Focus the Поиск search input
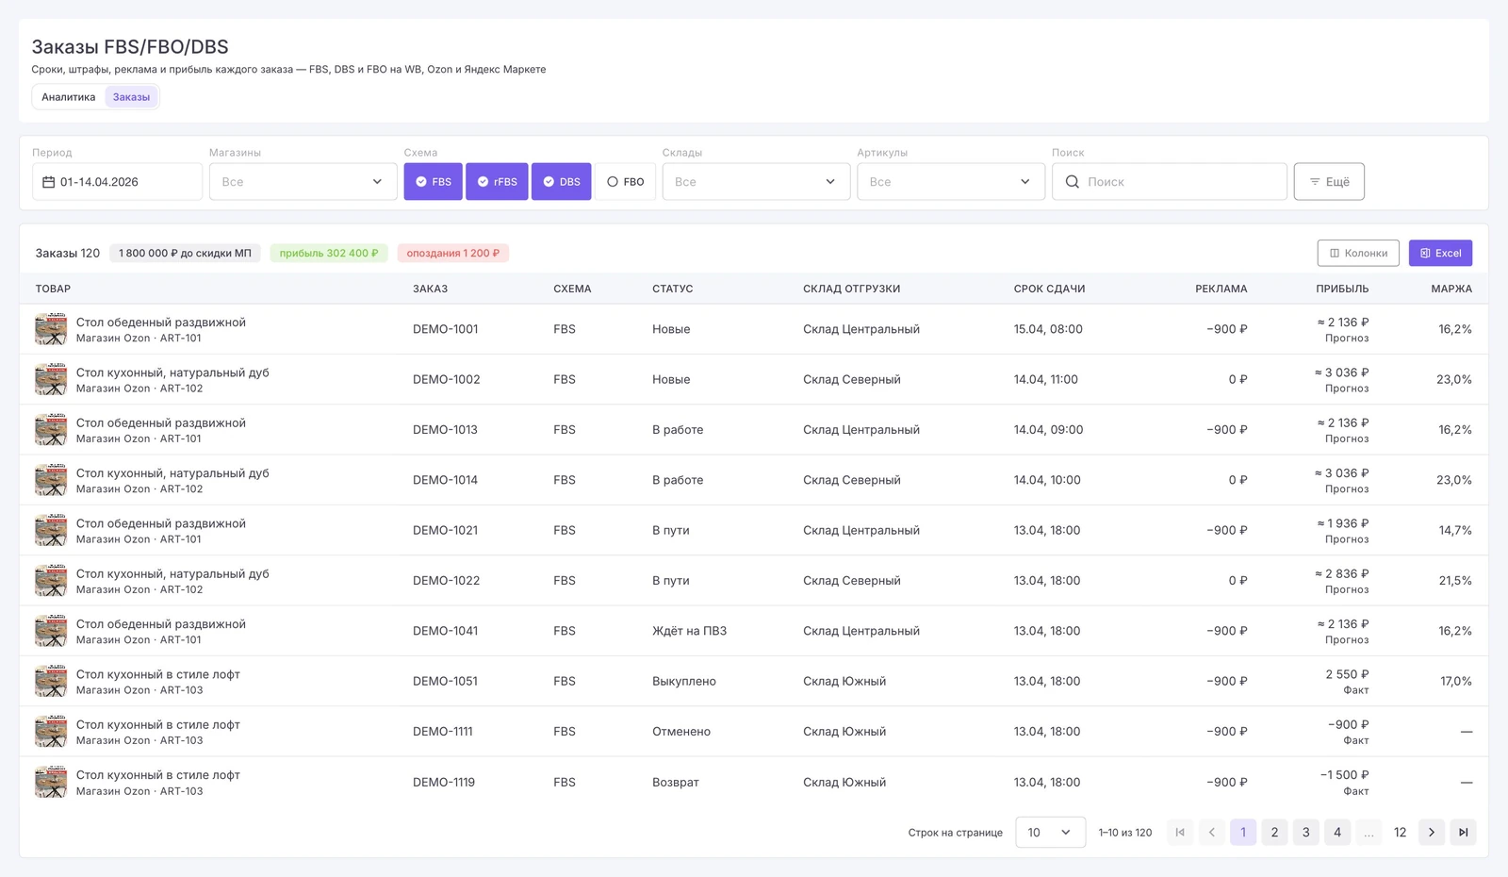The height and width of the screenshot is (877, 1508). click(x=1170, y=182)
